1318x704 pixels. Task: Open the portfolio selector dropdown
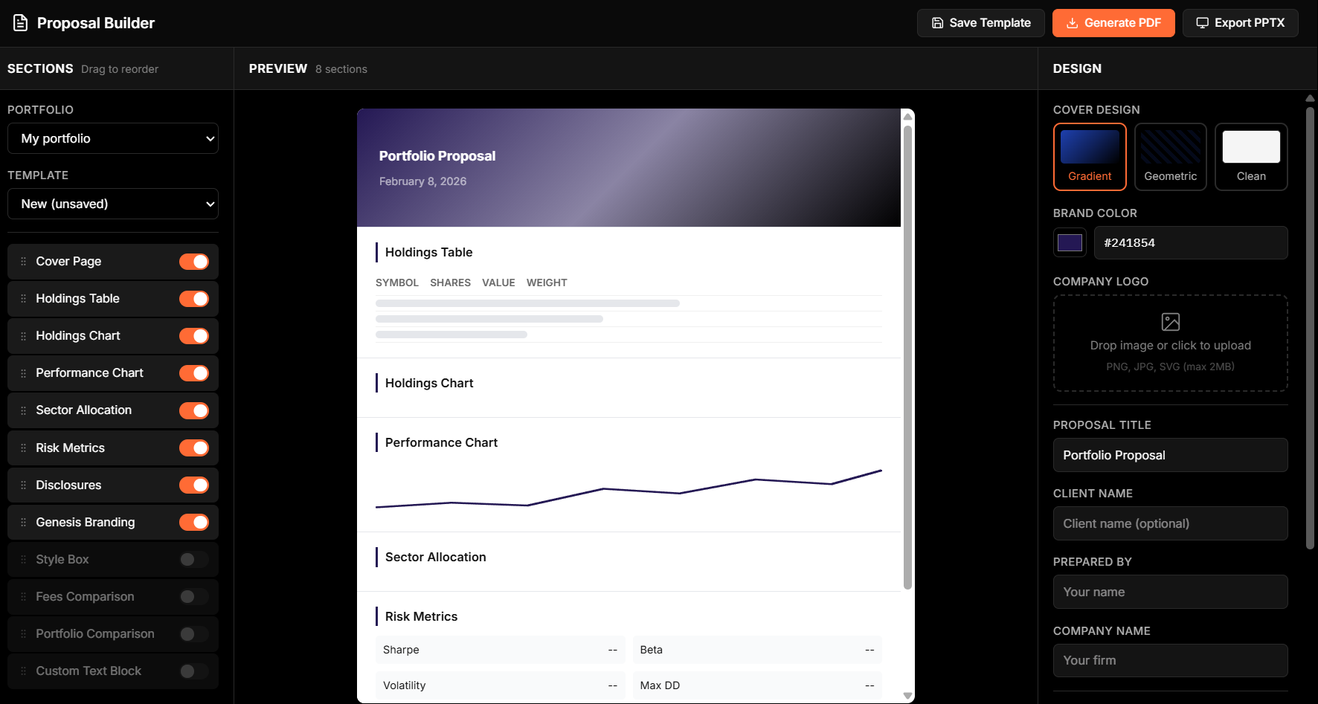pos(112,138)
